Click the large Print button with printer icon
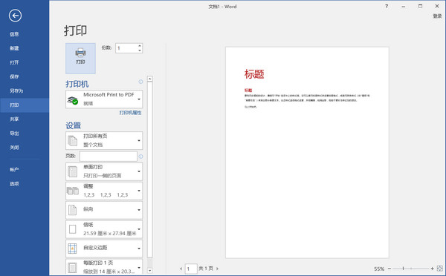This screenshot has width=446, height=276. point(80,58)
